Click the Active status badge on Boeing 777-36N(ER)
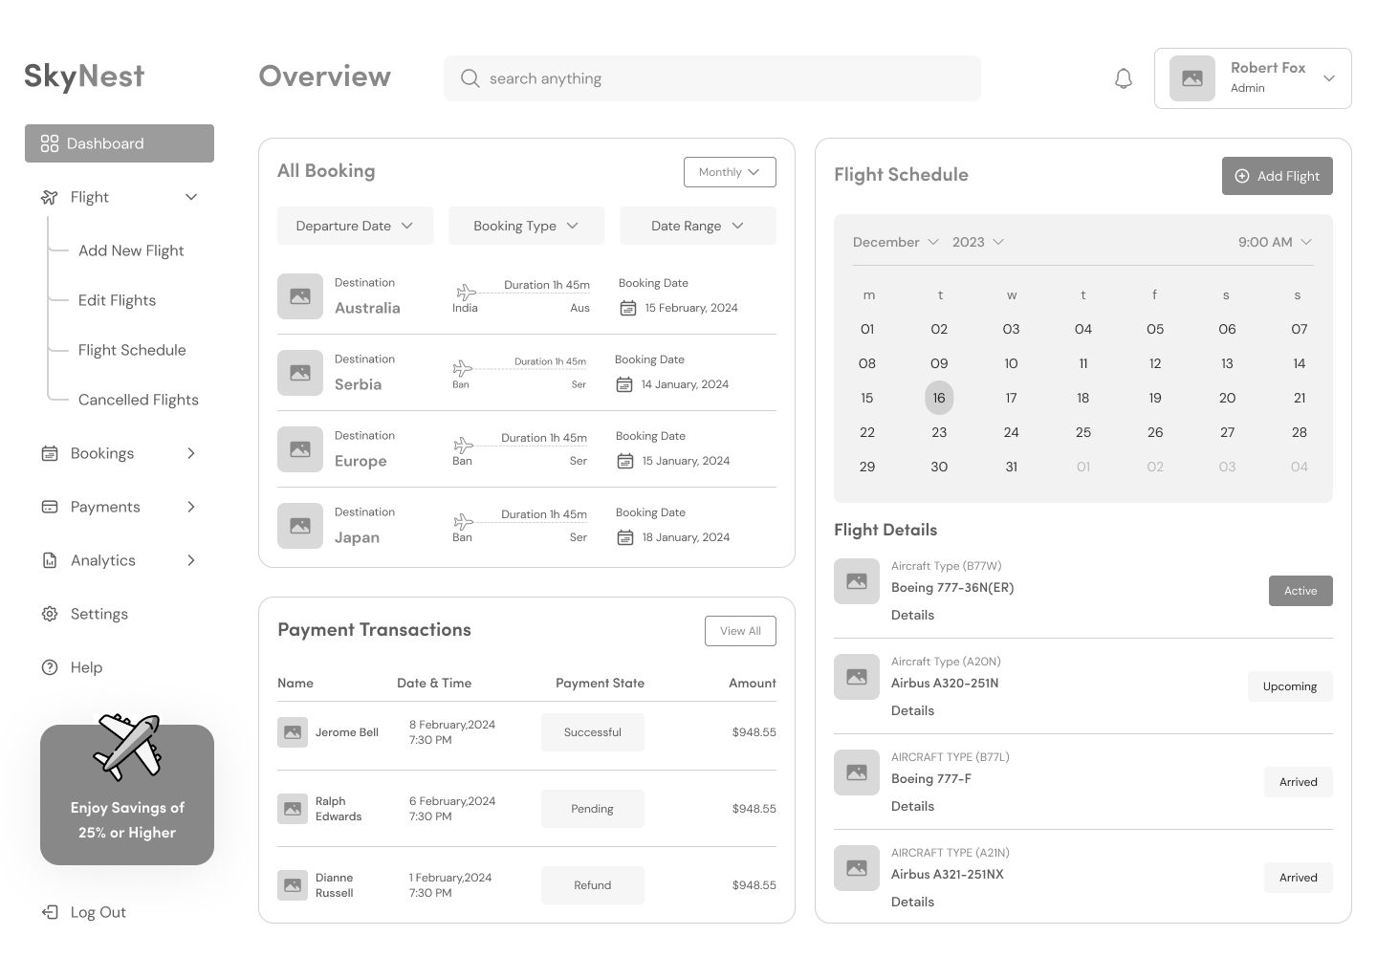The image size is (1377, 979). pos(1300,590)
